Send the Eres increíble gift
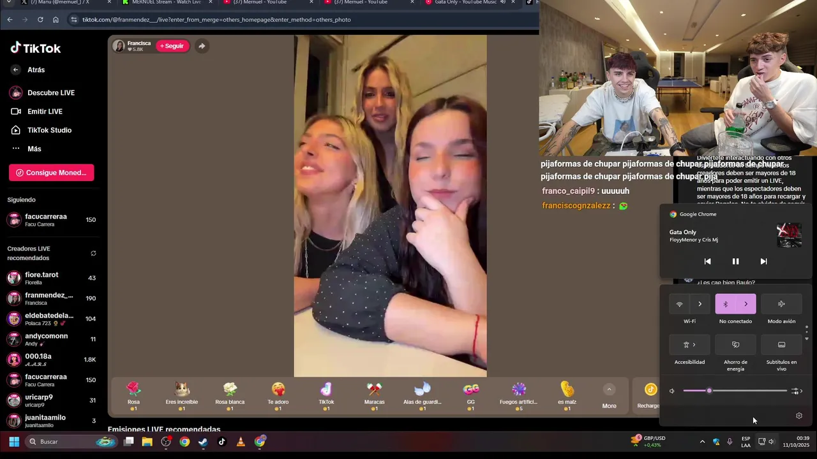817x459 pixels. [x=182, y=396]
